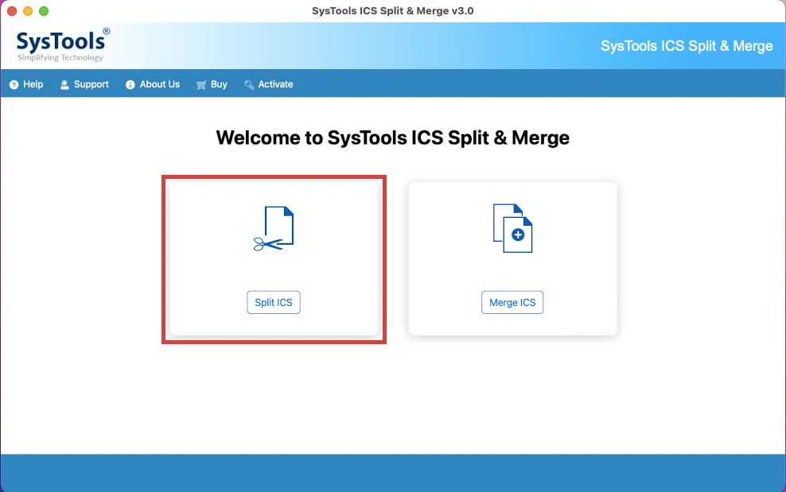Click the Split ICS button
786x492 pixels.
(273, 302)
